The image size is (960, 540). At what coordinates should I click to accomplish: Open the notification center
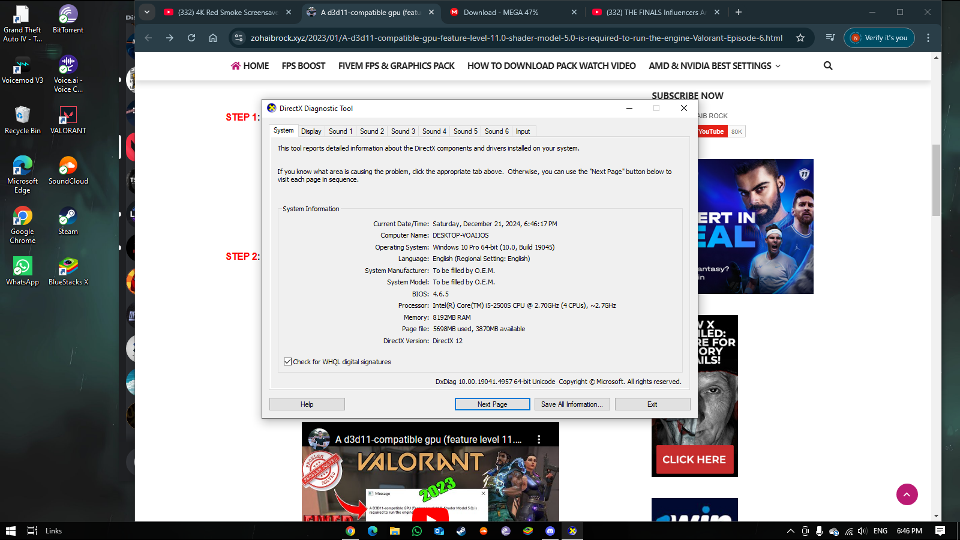940,531
